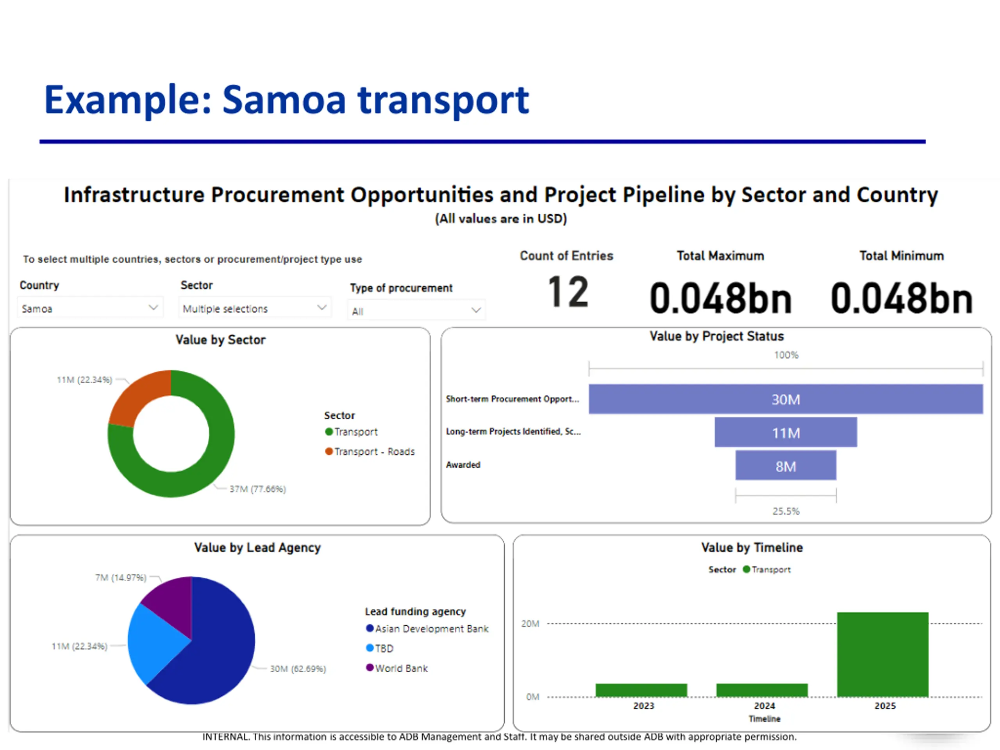Select TBD legend dot in Lead Agency
This screenshot has width=1000, height=750.
point(370,648)
